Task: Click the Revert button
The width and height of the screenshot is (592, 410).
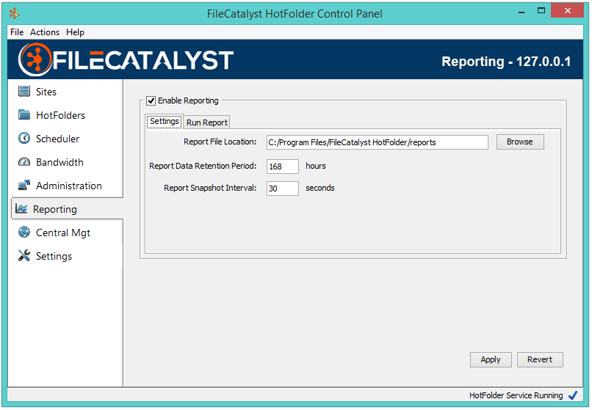Action: (x=539, y=359)
